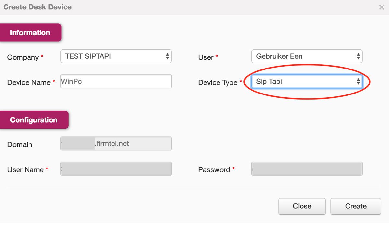Click the Device Name field containing WinPc
The height and width of the screenshot is (226, 389).
(116, 82)
